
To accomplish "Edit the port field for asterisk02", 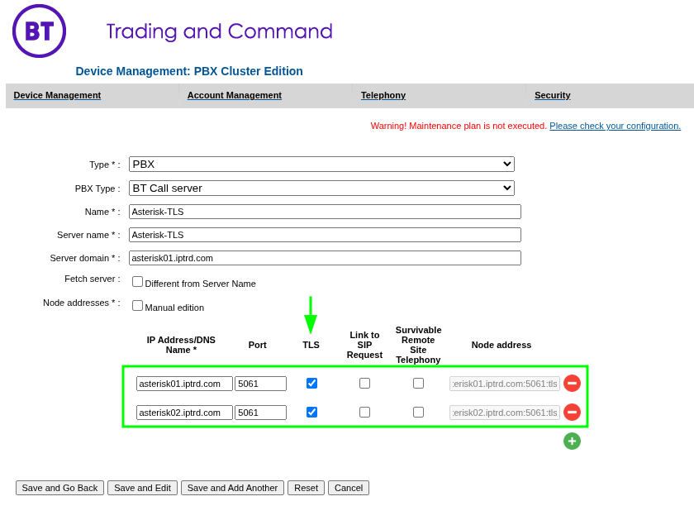I will pos(261,413).
